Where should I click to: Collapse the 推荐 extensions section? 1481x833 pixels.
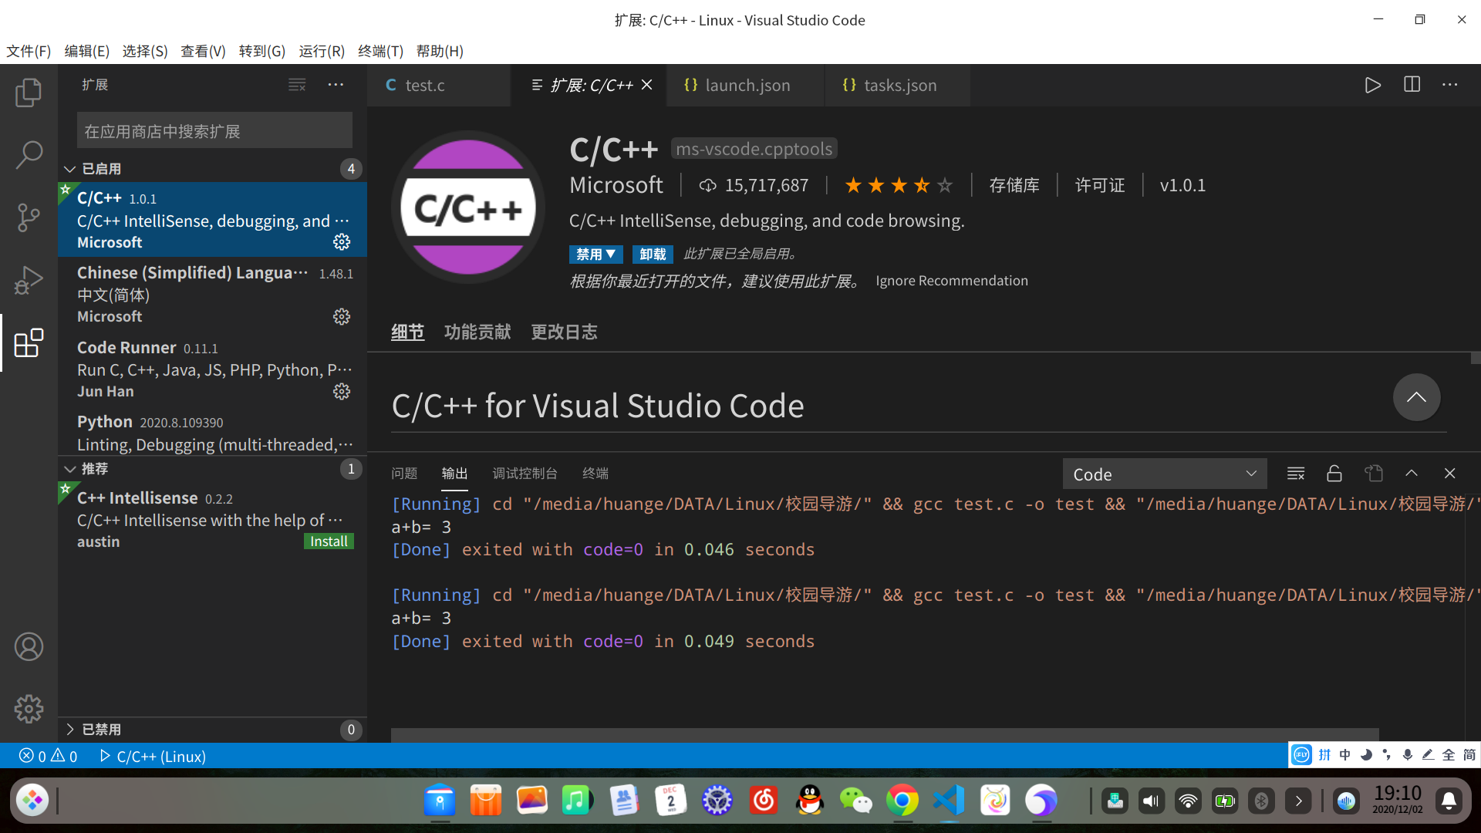pyautogui.click(x=212, y=468)
